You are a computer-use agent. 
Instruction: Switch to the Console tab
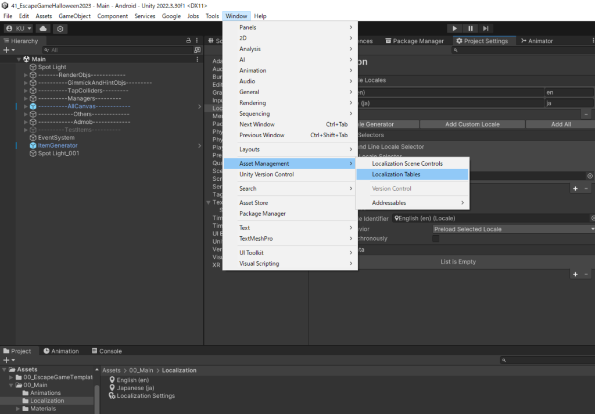coord(107,351)
